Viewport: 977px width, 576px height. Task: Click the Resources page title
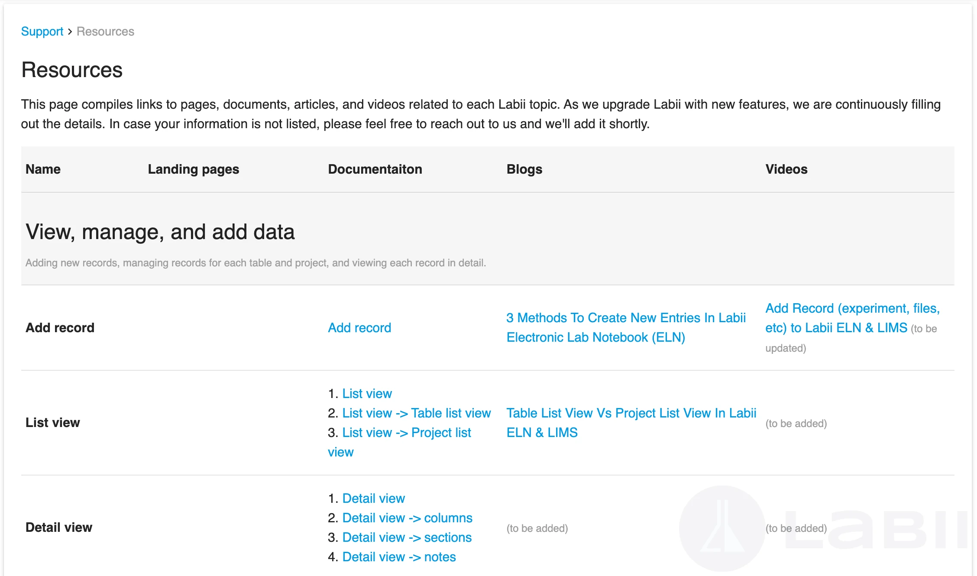coord(72,70)
